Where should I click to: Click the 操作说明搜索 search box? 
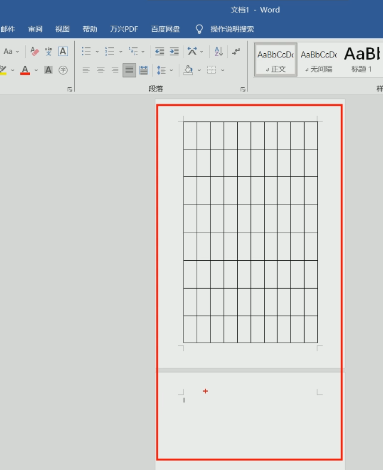pyautogui.click(x=232, y=29)
